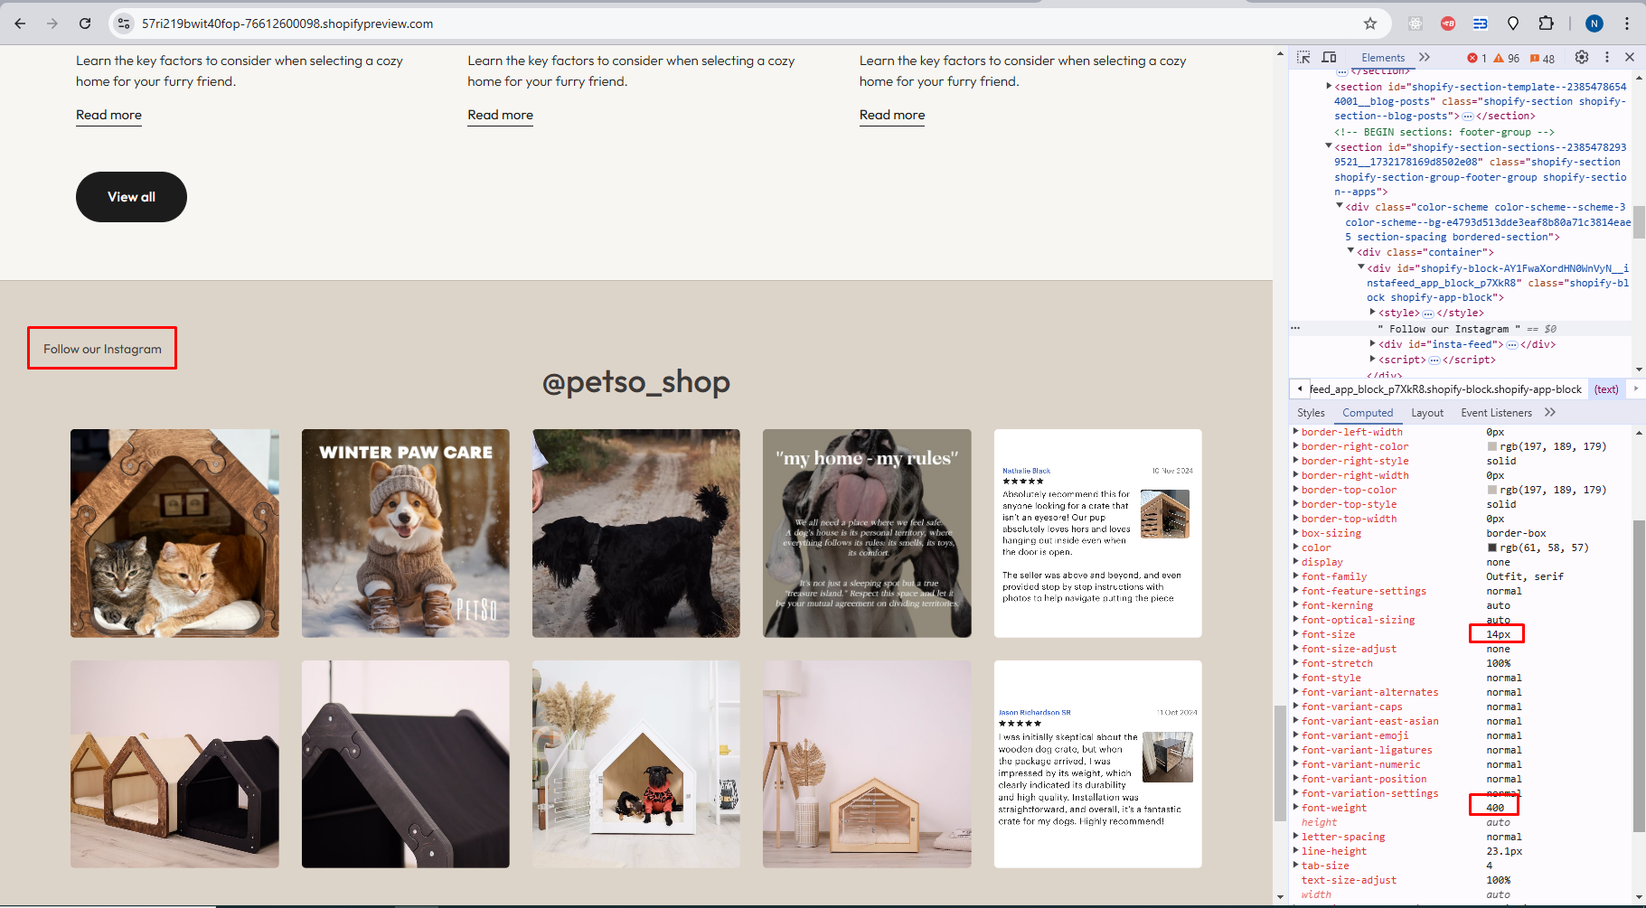Activate the DevTools element inspect tool
The height and width of the screenshot is (908, 1646).
1303,57
